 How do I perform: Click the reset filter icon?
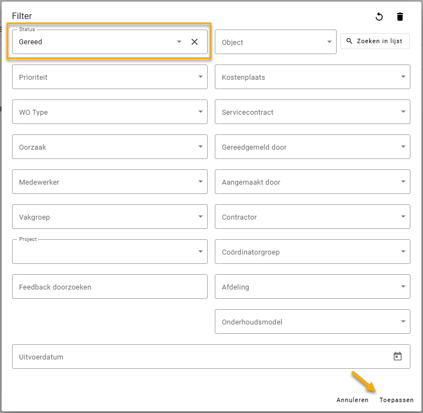[x=379, y=17]
